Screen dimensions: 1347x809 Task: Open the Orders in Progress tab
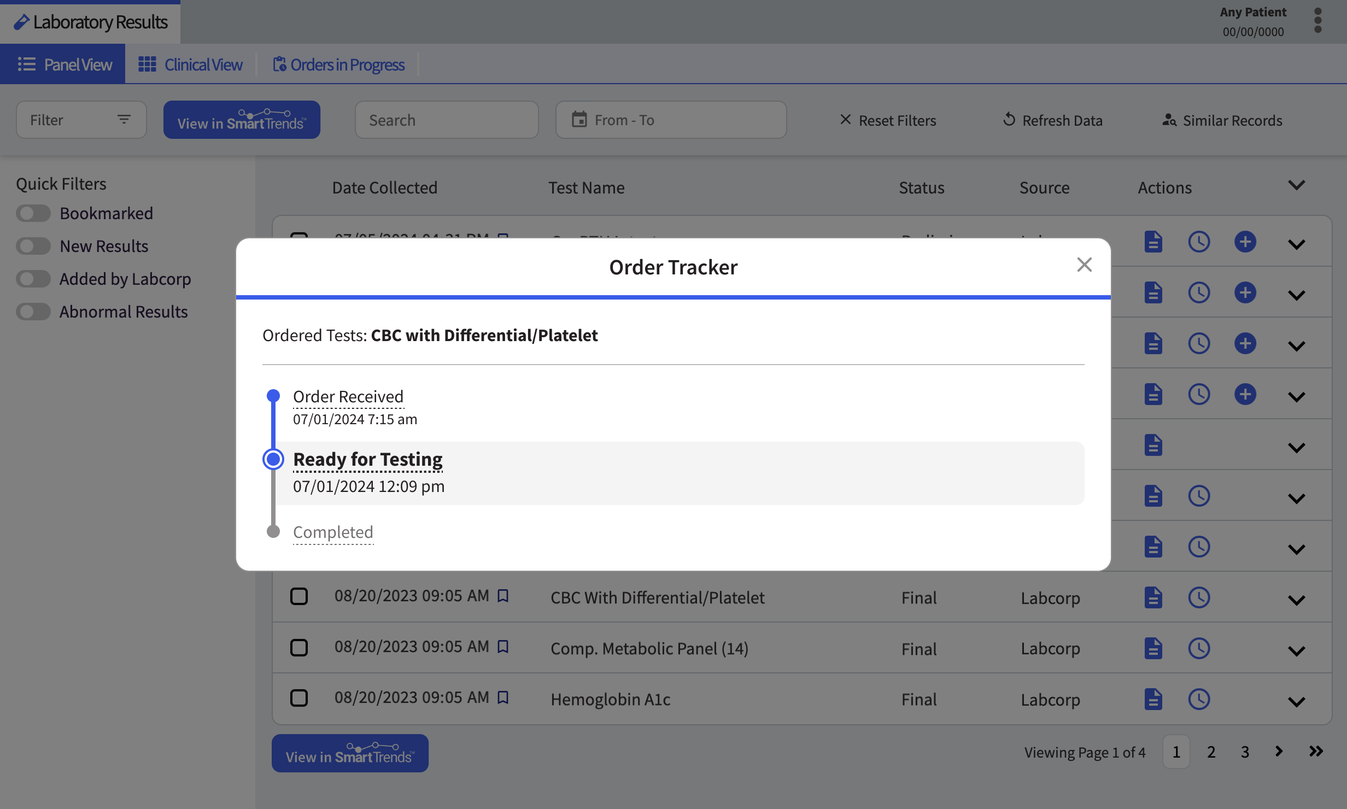(x=338, y=65)
